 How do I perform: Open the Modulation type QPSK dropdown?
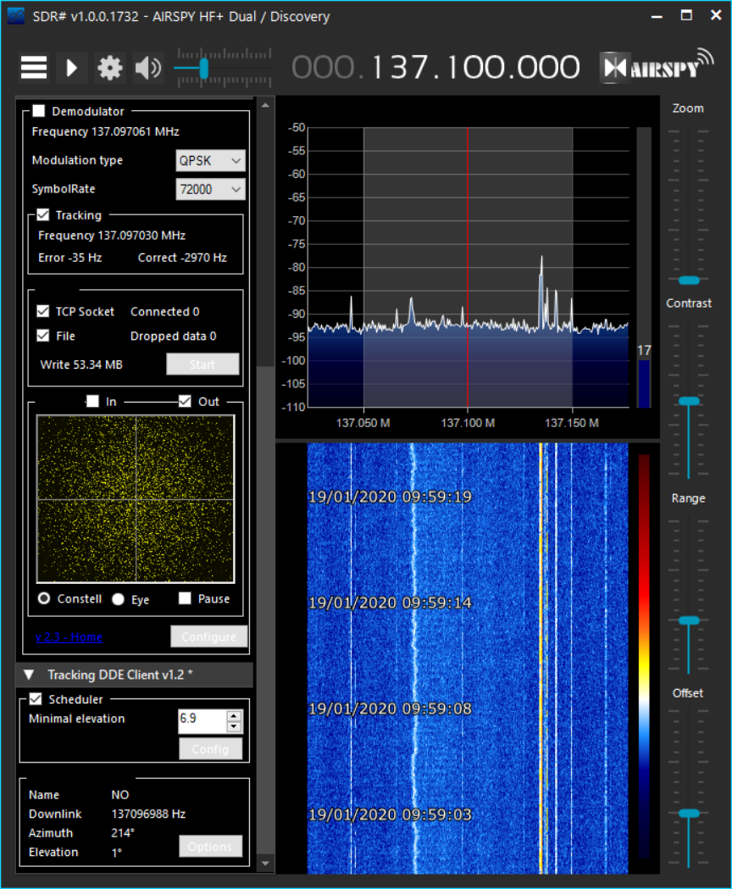pos(210,161)
